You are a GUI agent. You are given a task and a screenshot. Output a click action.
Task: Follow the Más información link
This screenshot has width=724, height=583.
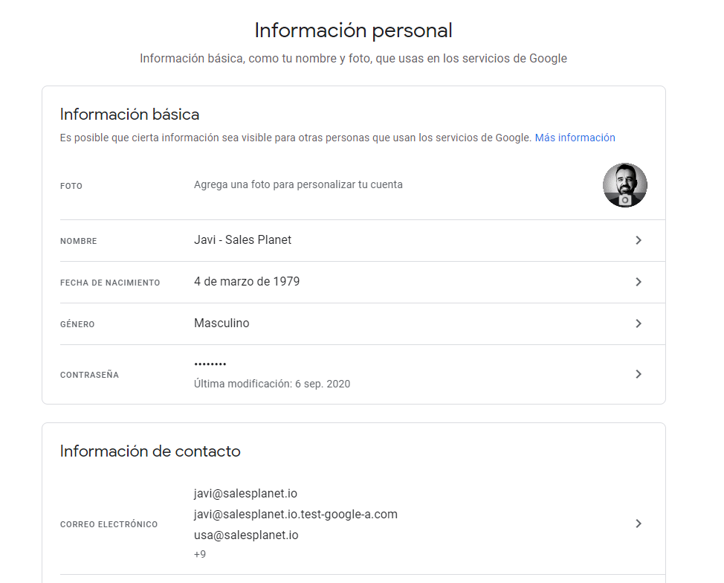(575, 138)
